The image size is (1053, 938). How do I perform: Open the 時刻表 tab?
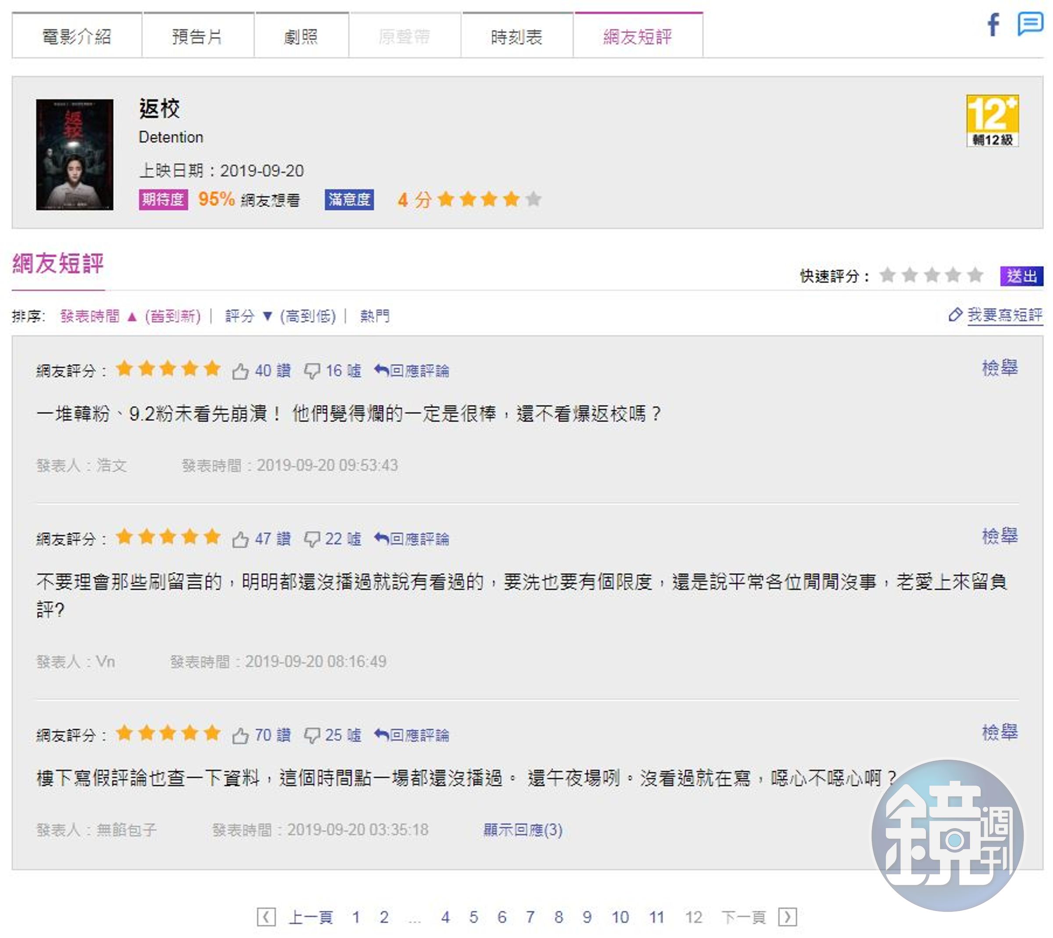[517, 36]
